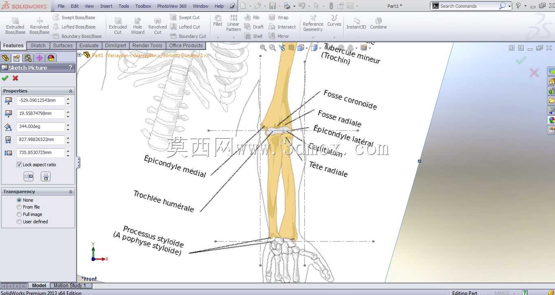Select the Revolved Cut tool
The height and width of the screenshot is (295, 555).
coord(157,26)
